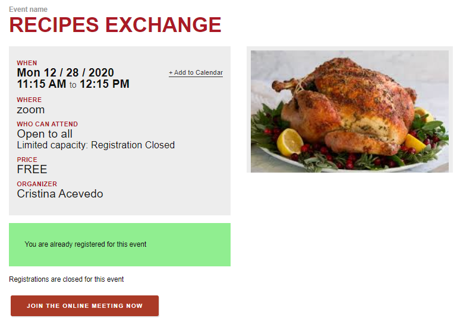This screenshot has width=460, height=331.
Task: Select the RECIPES EXCHANGE event title
Action: (115, 25)
